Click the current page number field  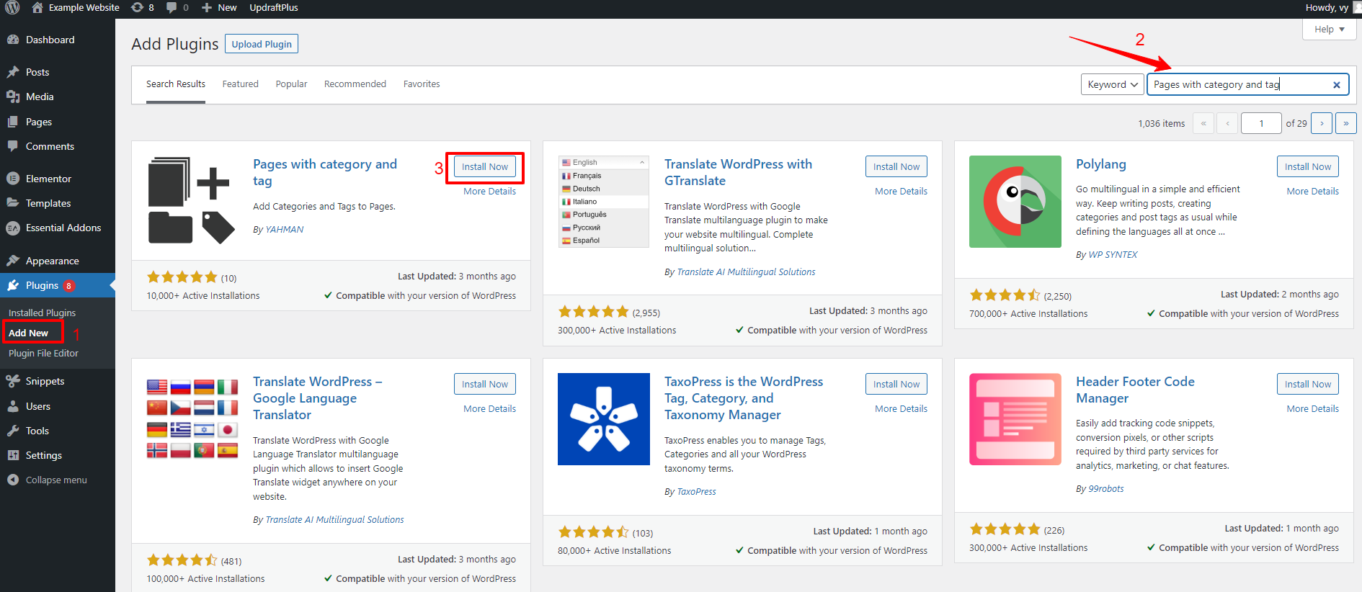(x=1261, y=123)
